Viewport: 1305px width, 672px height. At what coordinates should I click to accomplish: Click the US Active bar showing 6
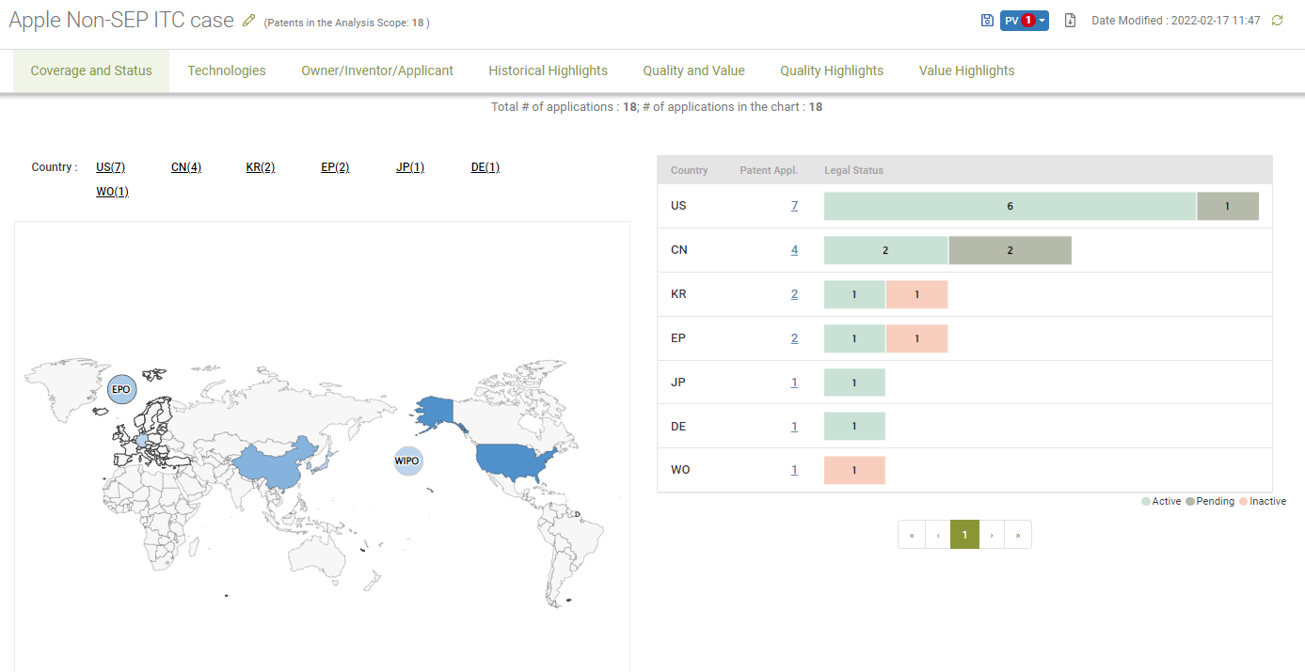[x=1011, y=206]
